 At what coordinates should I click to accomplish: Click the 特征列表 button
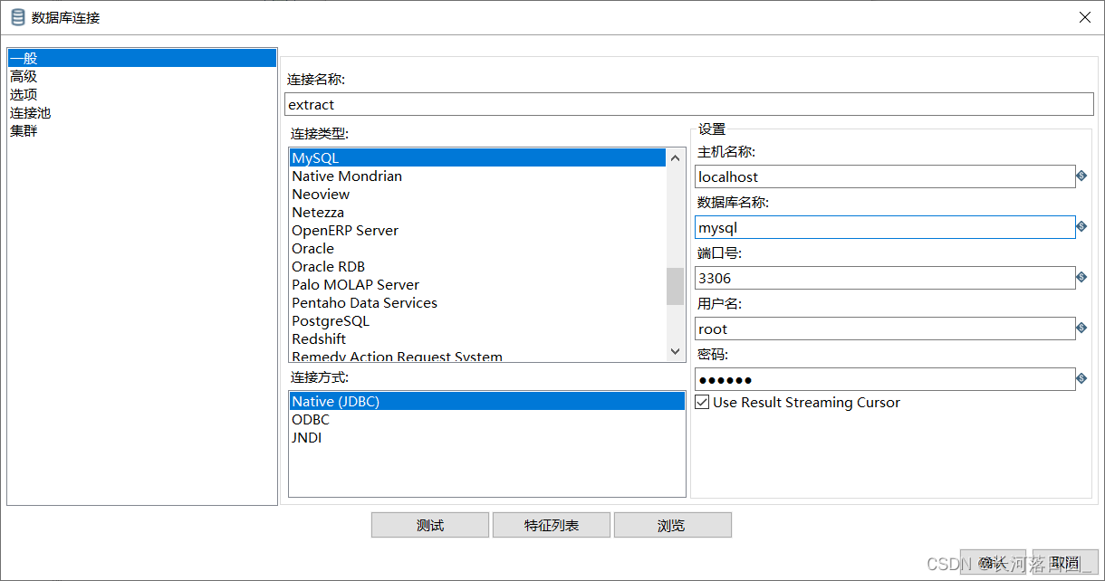point(551,525)
